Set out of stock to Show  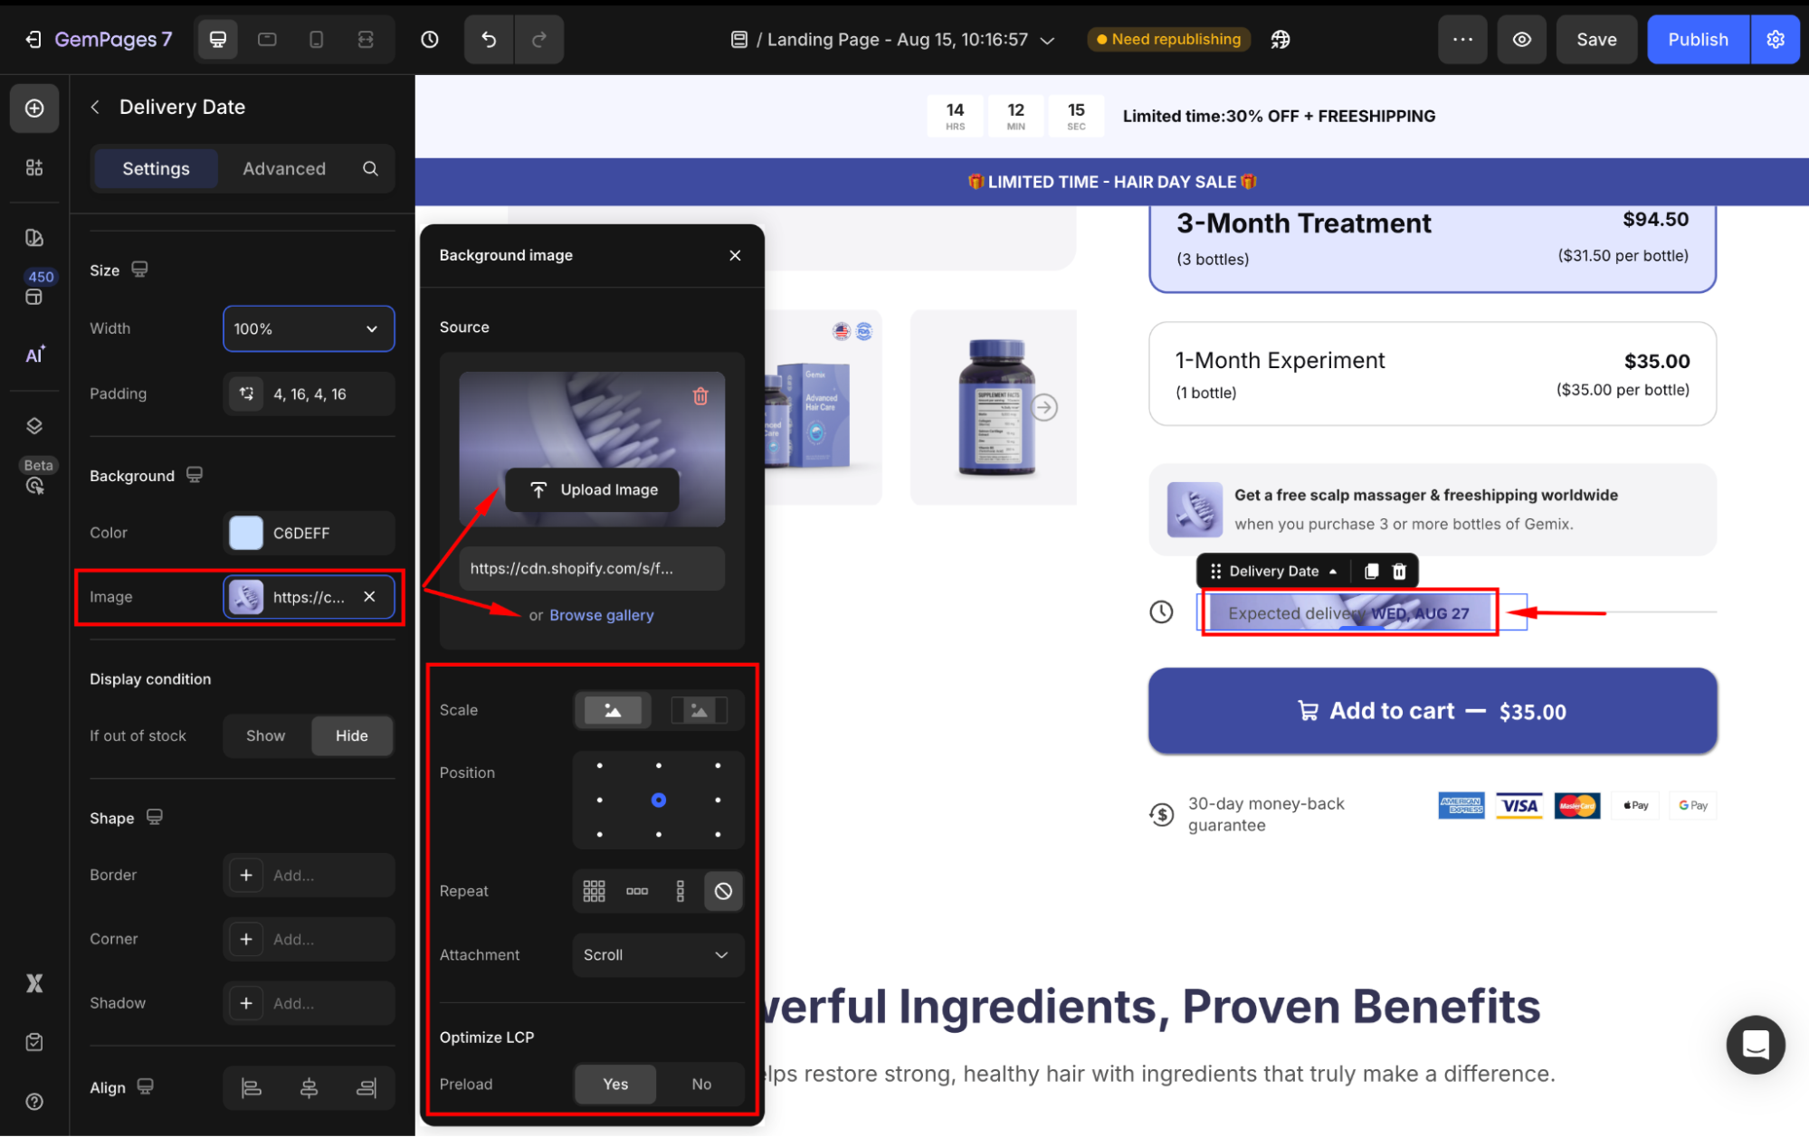click(265, 735)
